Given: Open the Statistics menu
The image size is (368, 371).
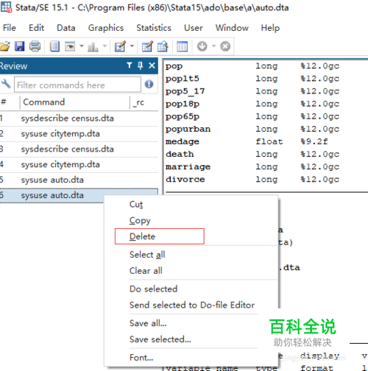Looking at the screenshot, I should point(154,28).
